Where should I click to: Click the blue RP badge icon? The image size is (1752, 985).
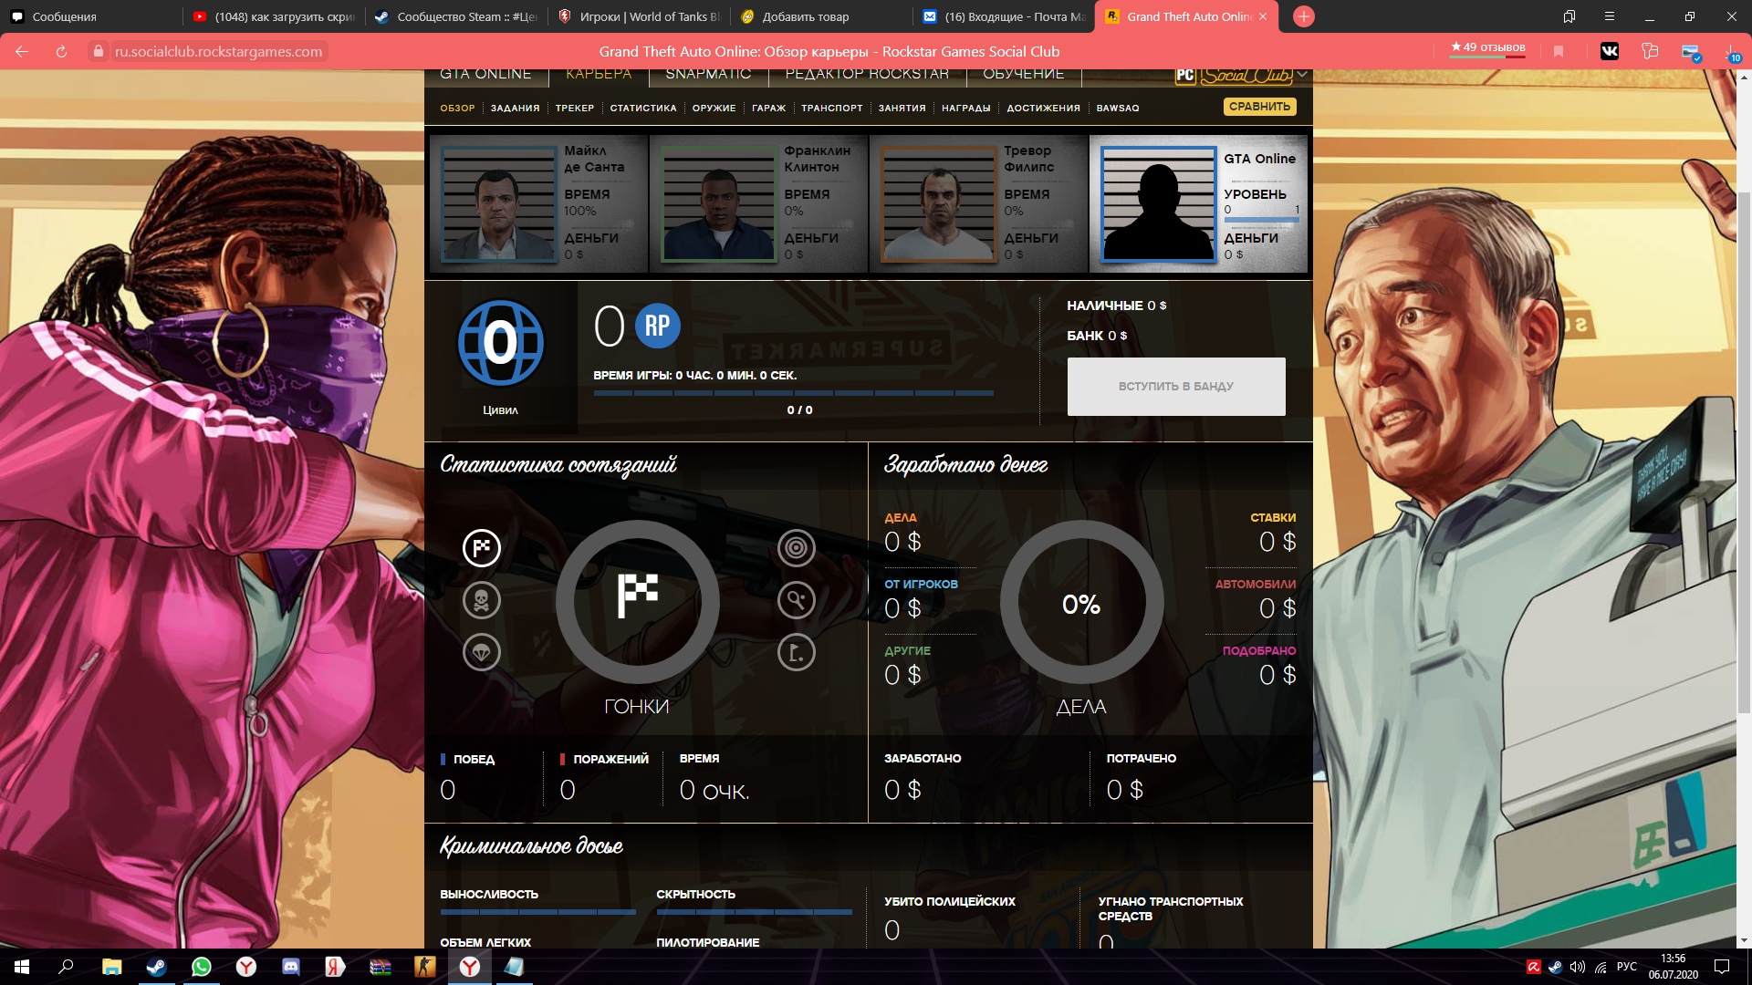[657, 326]
